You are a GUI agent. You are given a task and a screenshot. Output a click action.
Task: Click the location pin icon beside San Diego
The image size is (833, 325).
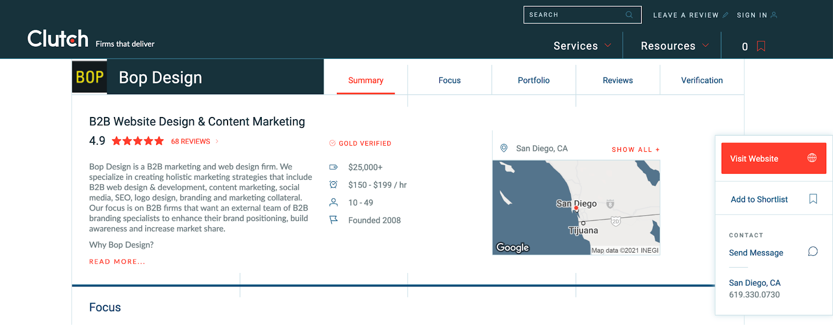click(x=503, y=148)
